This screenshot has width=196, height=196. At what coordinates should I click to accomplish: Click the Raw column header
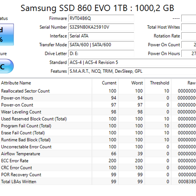pyautogui.click(x=184, y=83)
